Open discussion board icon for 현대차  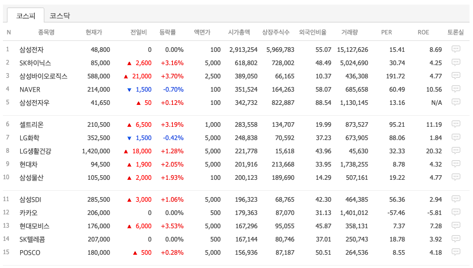tap(456, 164)
